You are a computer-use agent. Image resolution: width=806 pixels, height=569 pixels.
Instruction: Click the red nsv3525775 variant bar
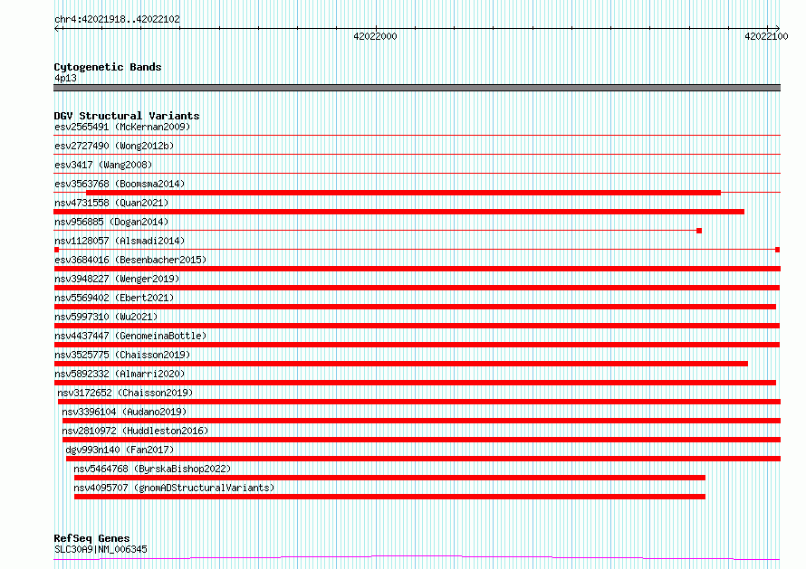coord(400,364)
